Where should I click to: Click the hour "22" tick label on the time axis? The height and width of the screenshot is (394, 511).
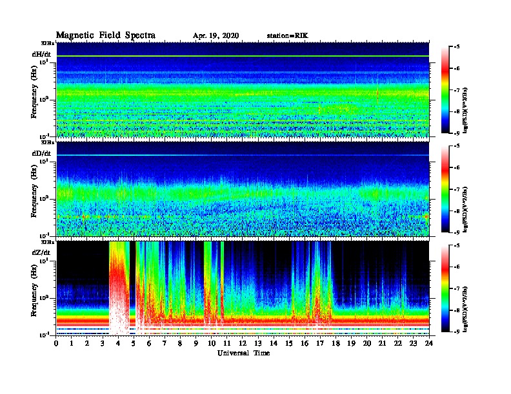pyautogui.click(x=398, y=343)
